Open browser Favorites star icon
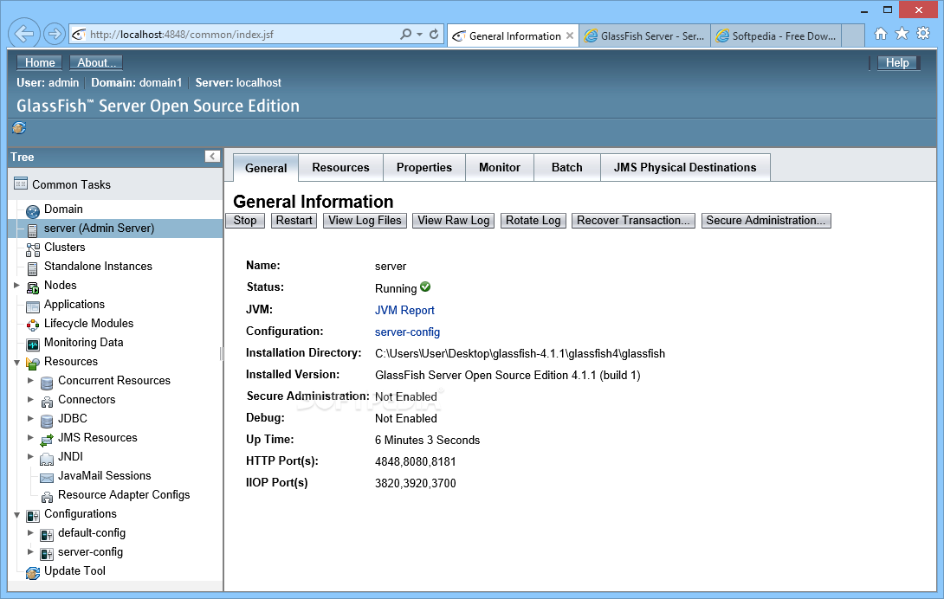The image size is (944, 599). 902,34
